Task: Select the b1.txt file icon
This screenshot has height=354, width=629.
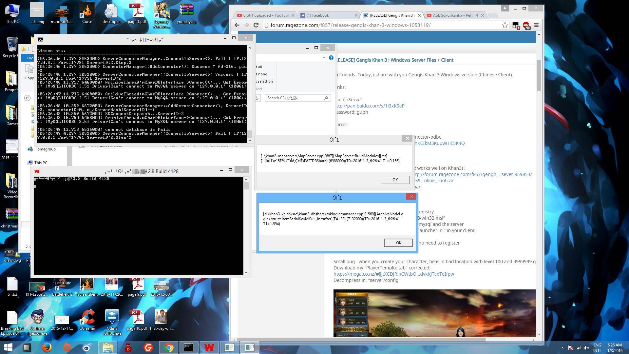Action: pyautogui.click(x=12, y=286)
